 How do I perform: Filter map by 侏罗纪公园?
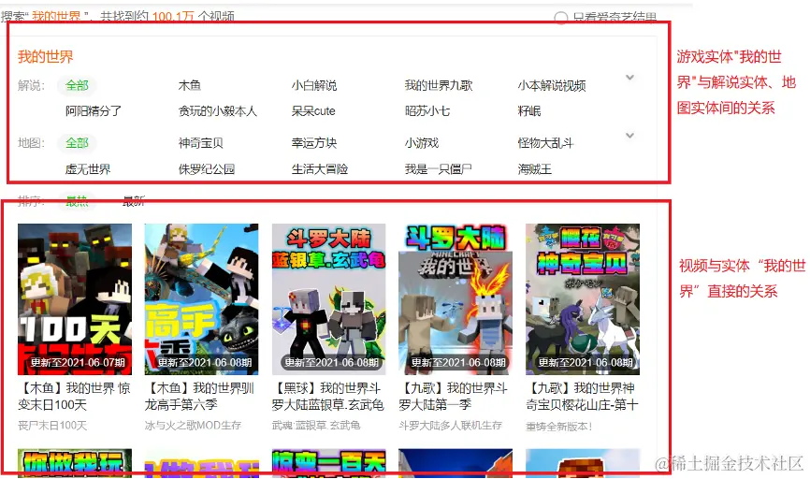[x=207, y=169]
